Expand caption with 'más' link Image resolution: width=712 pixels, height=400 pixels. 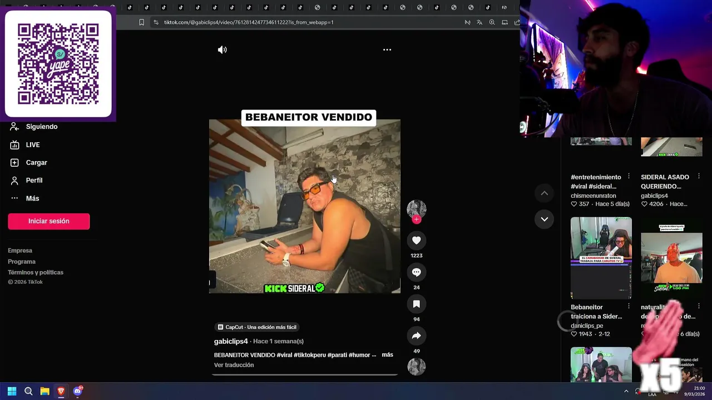click(x=387, y=354)
